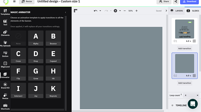Apply the Joy animation template

[36, 90]
